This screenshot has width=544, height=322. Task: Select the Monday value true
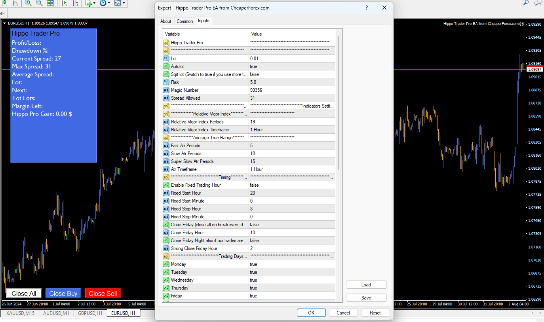(292, 264)
